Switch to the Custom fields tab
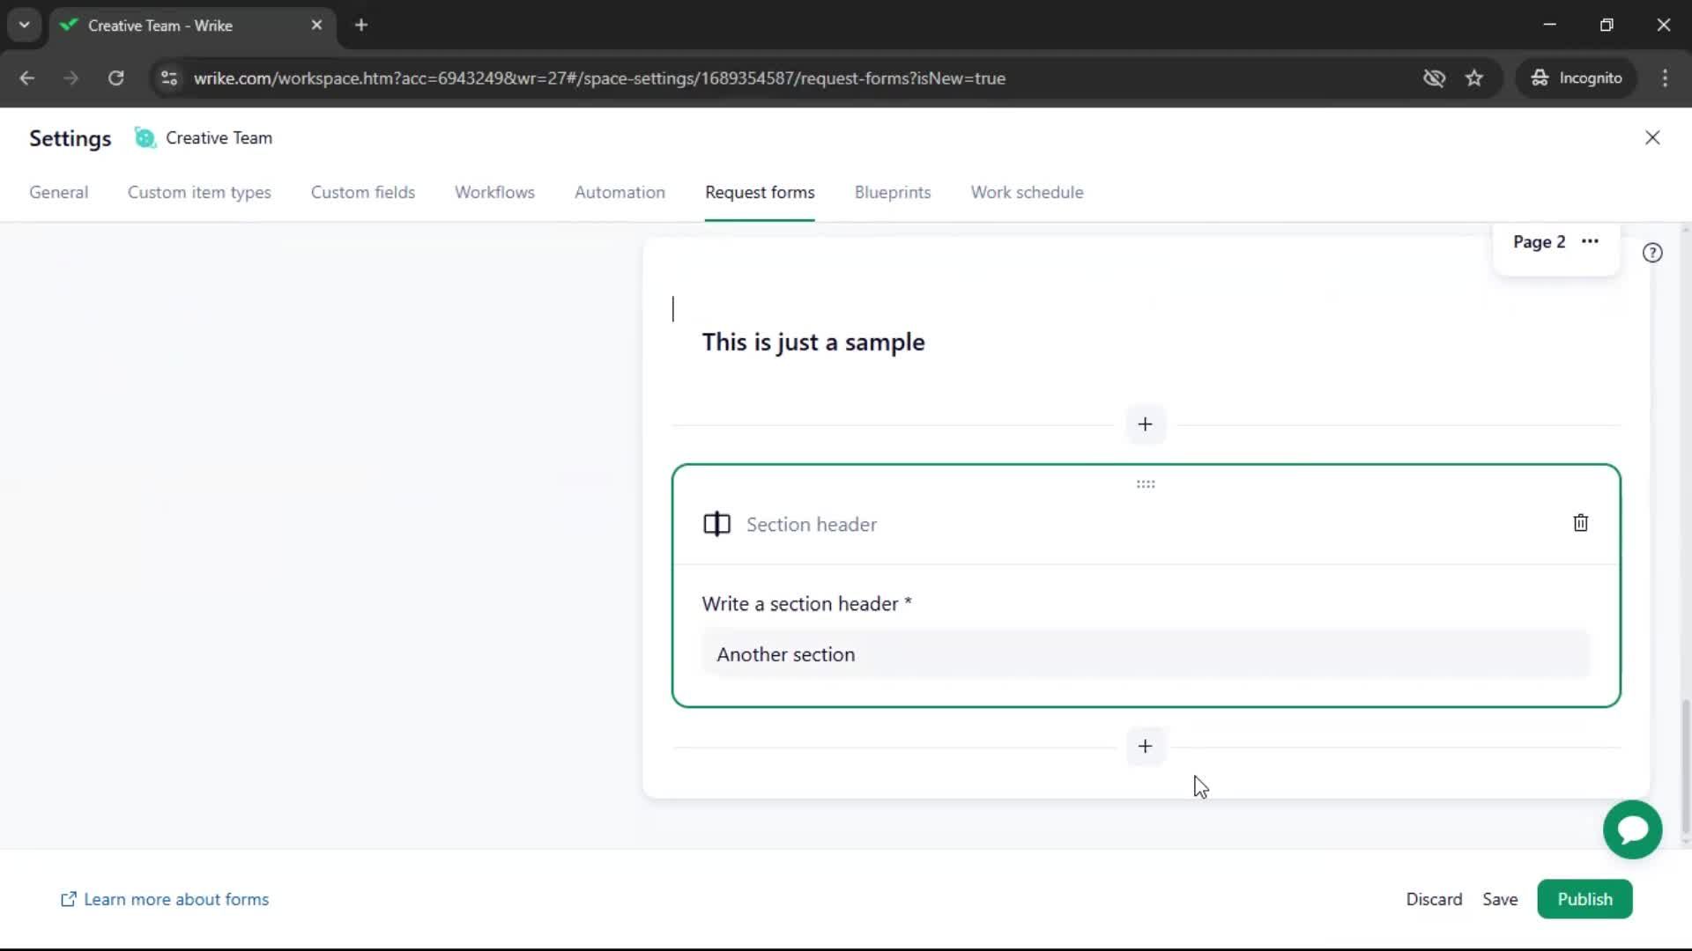The width and height of the screenshot is (1692, 951). tap(362, 192)
